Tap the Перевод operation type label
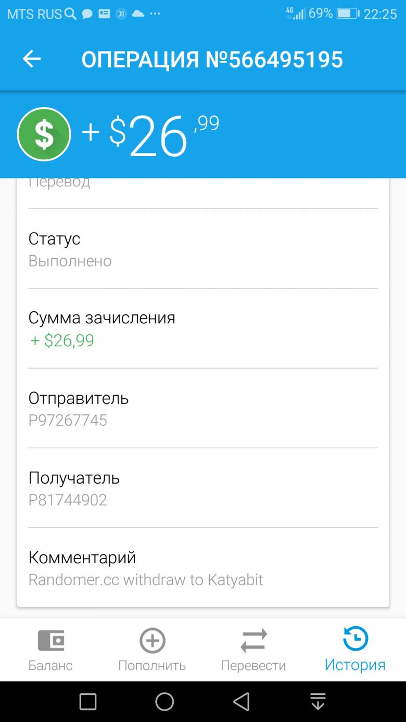This screenshot has width=406, height=722. point(59,182)
